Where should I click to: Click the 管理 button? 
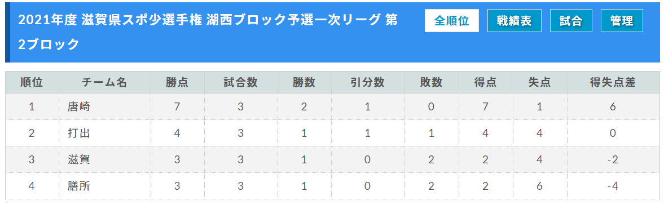[x=622, y=21]
